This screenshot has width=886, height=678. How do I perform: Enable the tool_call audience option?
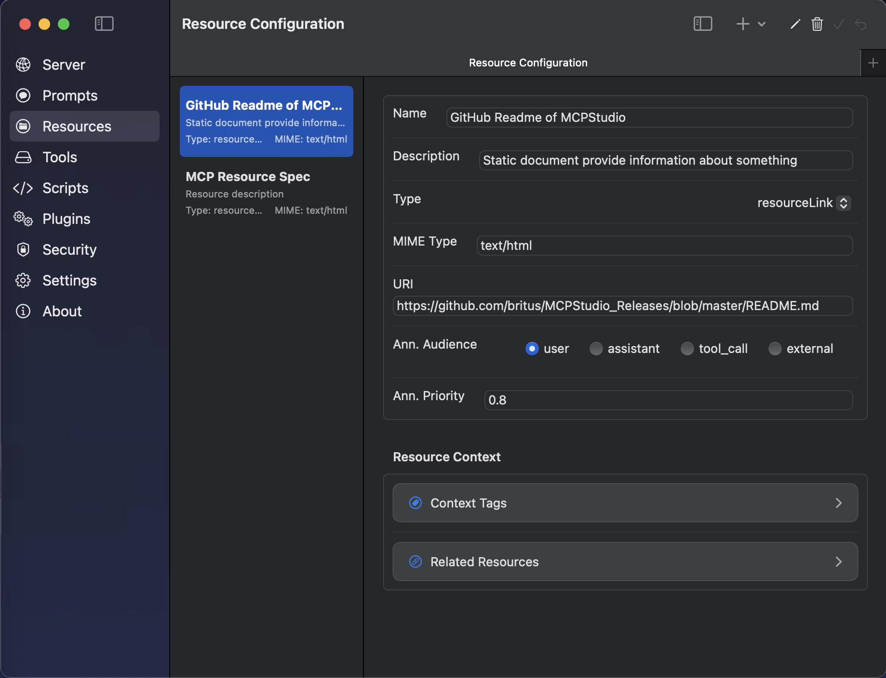[x=686, y=348]
